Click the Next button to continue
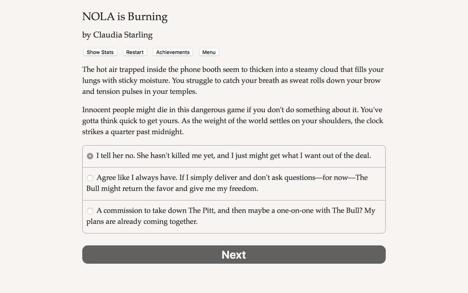This screenshot has height=293, width=468. point(234,254)
